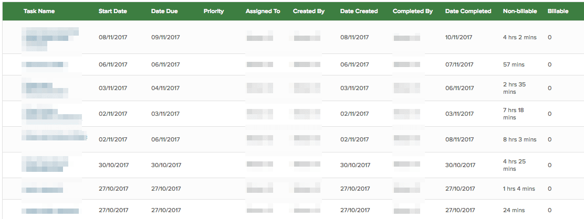Select the Priority column header
Screen dimensions: 584x219
(x=214, y=11)
